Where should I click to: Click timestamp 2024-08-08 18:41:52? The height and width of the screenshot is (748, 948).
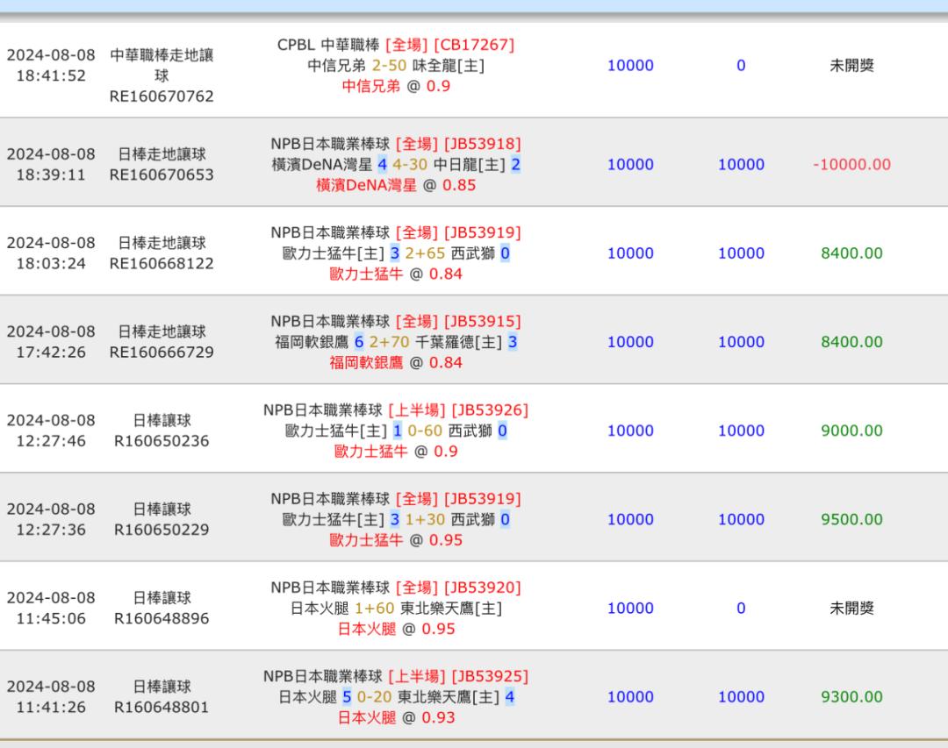point(51,65)
